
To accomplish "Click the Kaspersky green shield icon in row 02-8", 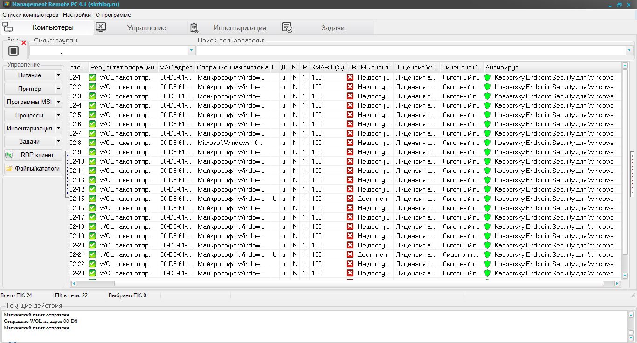I will (487, 143).
